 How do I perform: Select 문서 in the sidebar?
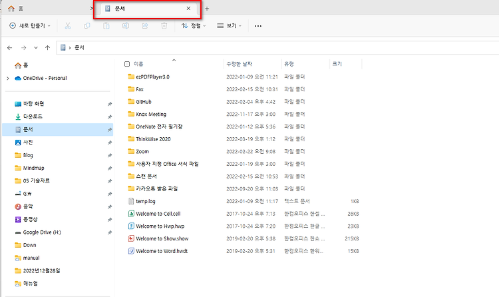[x=57, y=130]
